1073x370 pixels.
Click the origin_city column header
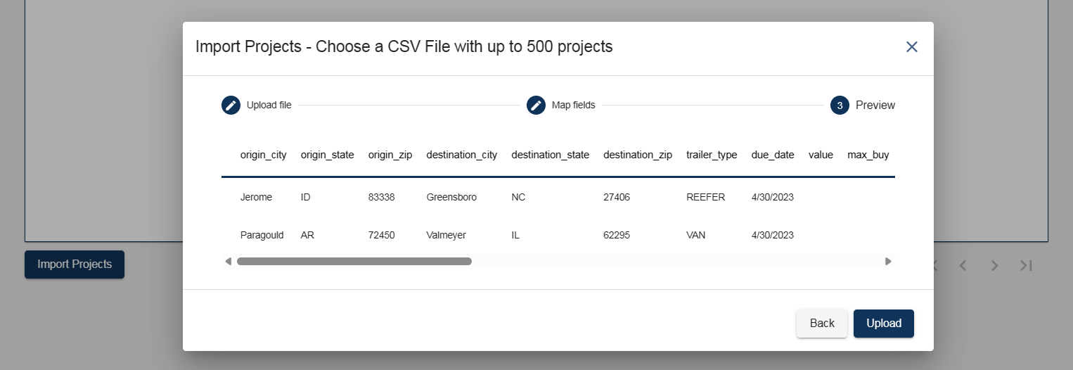point(263,155)
